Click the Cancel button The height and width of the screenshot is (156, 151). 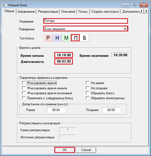(86, 150)
